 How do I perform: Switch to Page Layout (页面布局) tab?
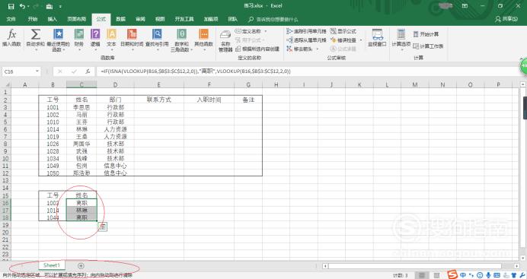click(x=77, y=19)
